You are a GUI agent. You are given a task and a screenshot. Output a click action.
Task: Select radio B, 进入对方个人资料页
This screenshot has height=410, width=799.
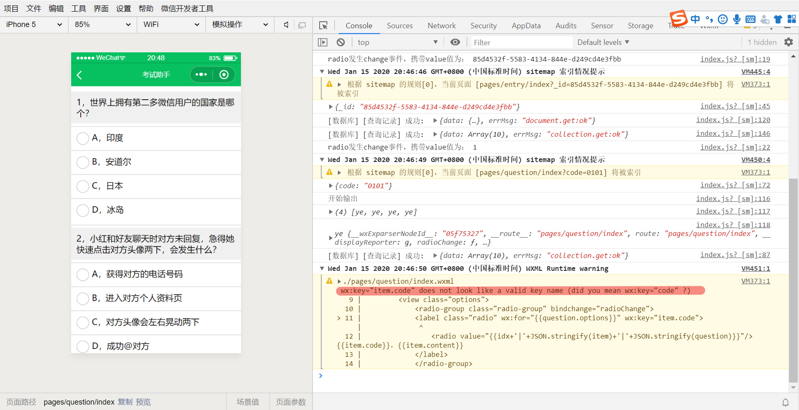[83, 299]
